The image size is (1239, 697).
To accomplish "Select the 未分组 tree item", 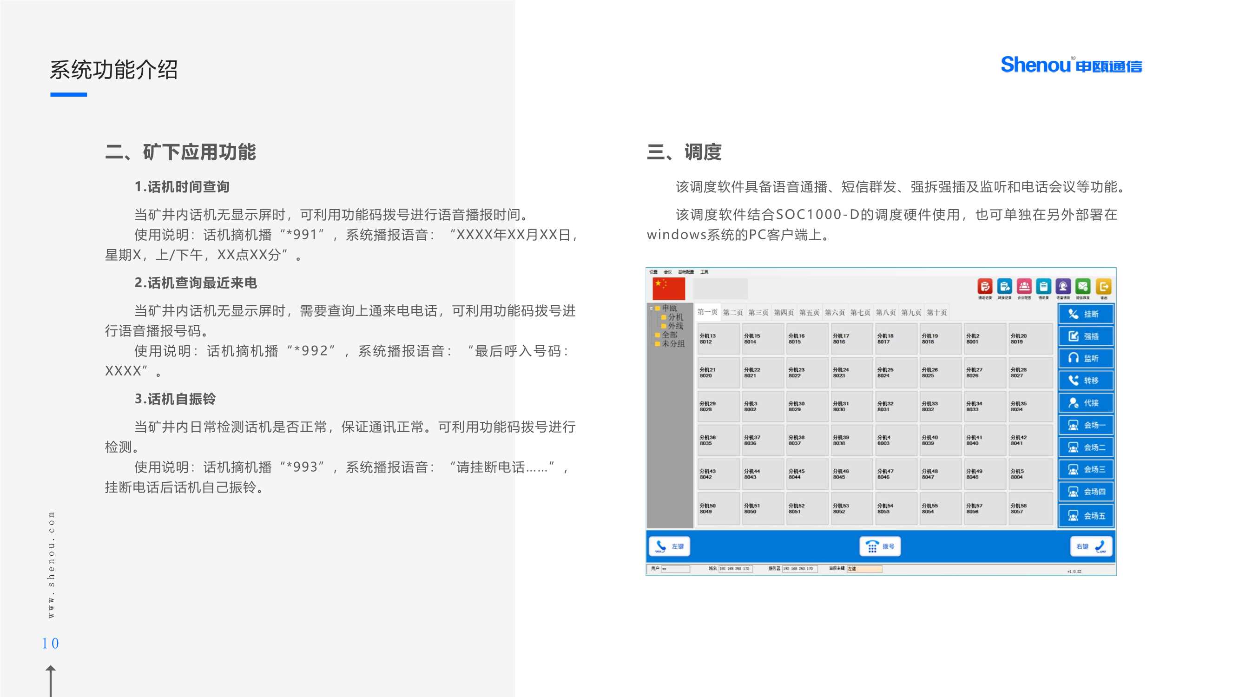I will coord(673,344).
